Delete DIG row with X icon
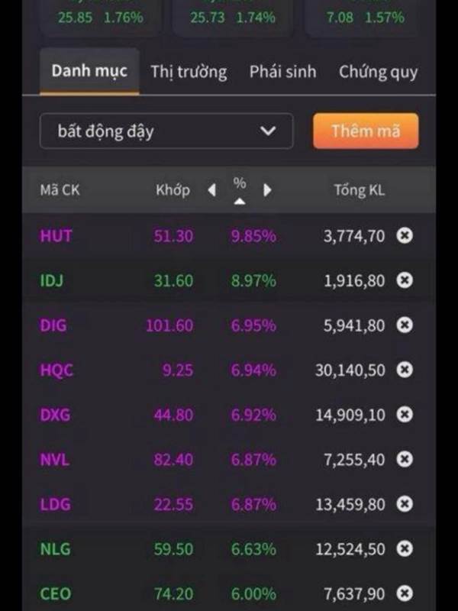458x611 pixels. (405, 325)
